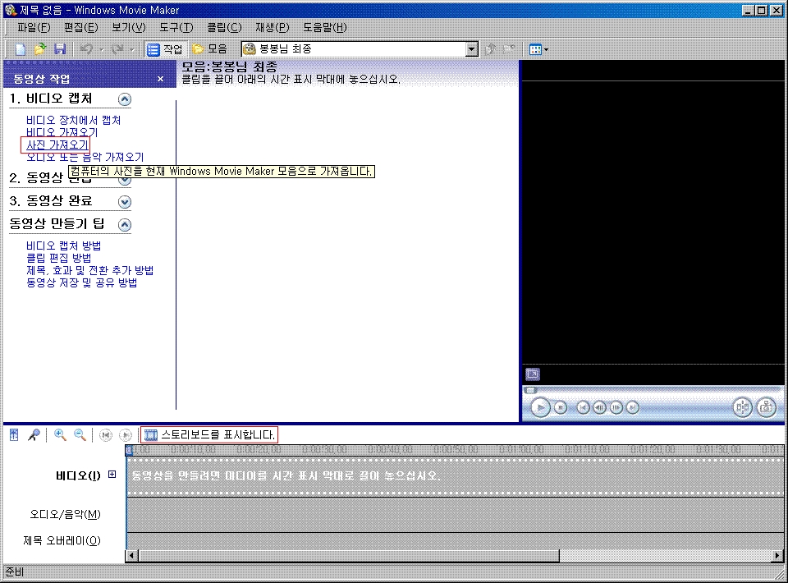The image size is (788, 583).
Task: Click the 0:00:30.00 mark on the ruler
Action: tap(324, 450)
